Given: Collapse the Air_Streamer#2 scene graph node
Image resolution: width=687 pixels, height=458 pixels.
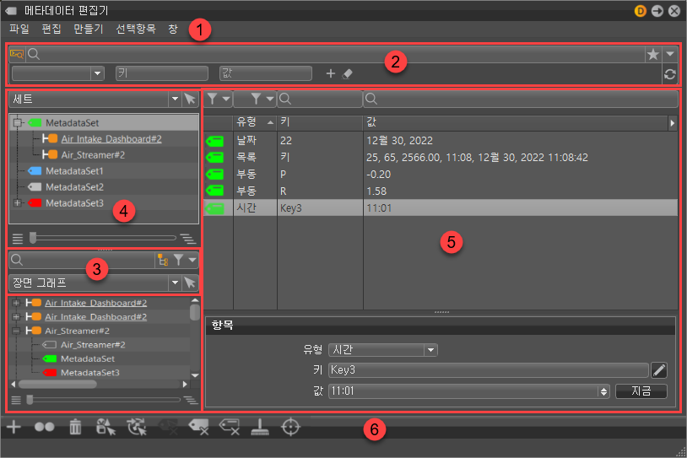Looking at the screenshot, I should (x=16, y=331).
